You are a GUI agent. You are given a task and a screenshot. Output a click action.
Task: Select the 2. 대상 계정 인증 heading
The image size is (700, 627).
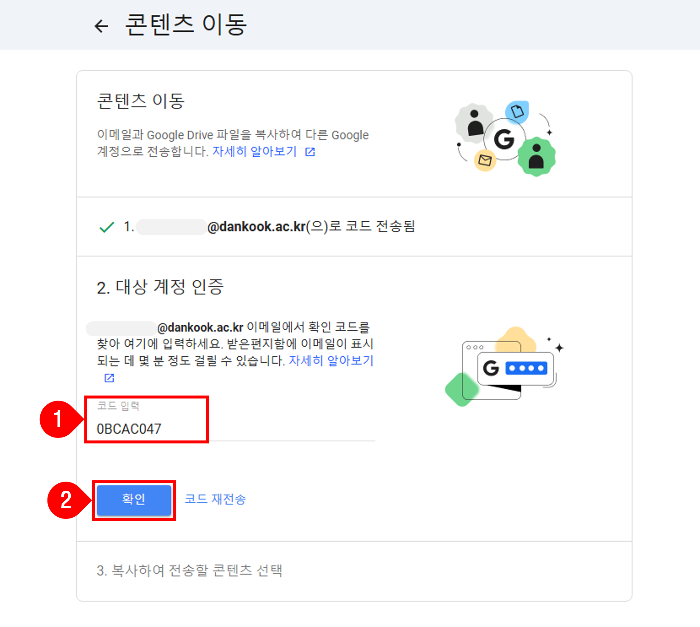tap(160, 287)
